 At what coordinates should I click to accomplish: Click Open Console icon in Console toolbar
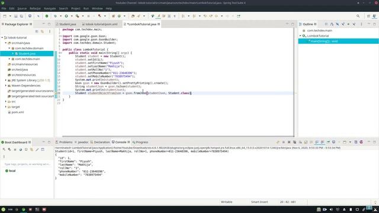[345, 142]
